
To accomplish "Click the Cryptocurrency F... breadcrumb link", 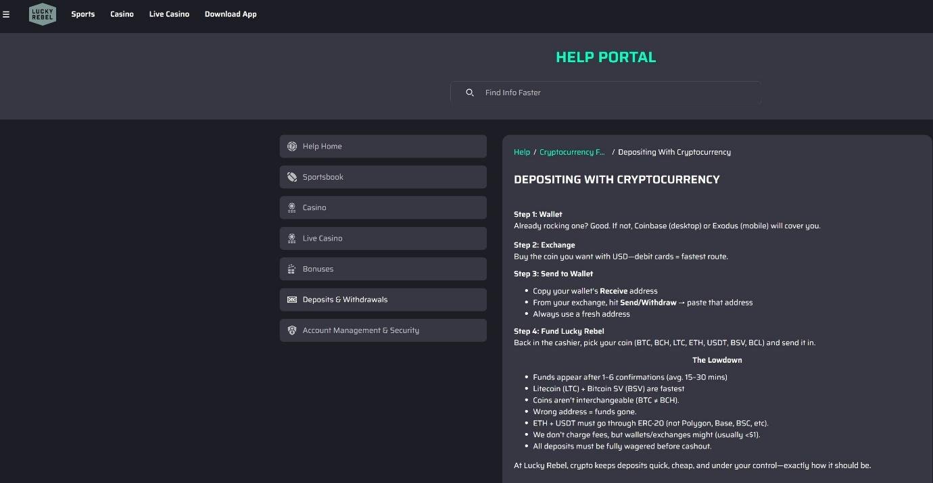I will [x=572, y=152].
